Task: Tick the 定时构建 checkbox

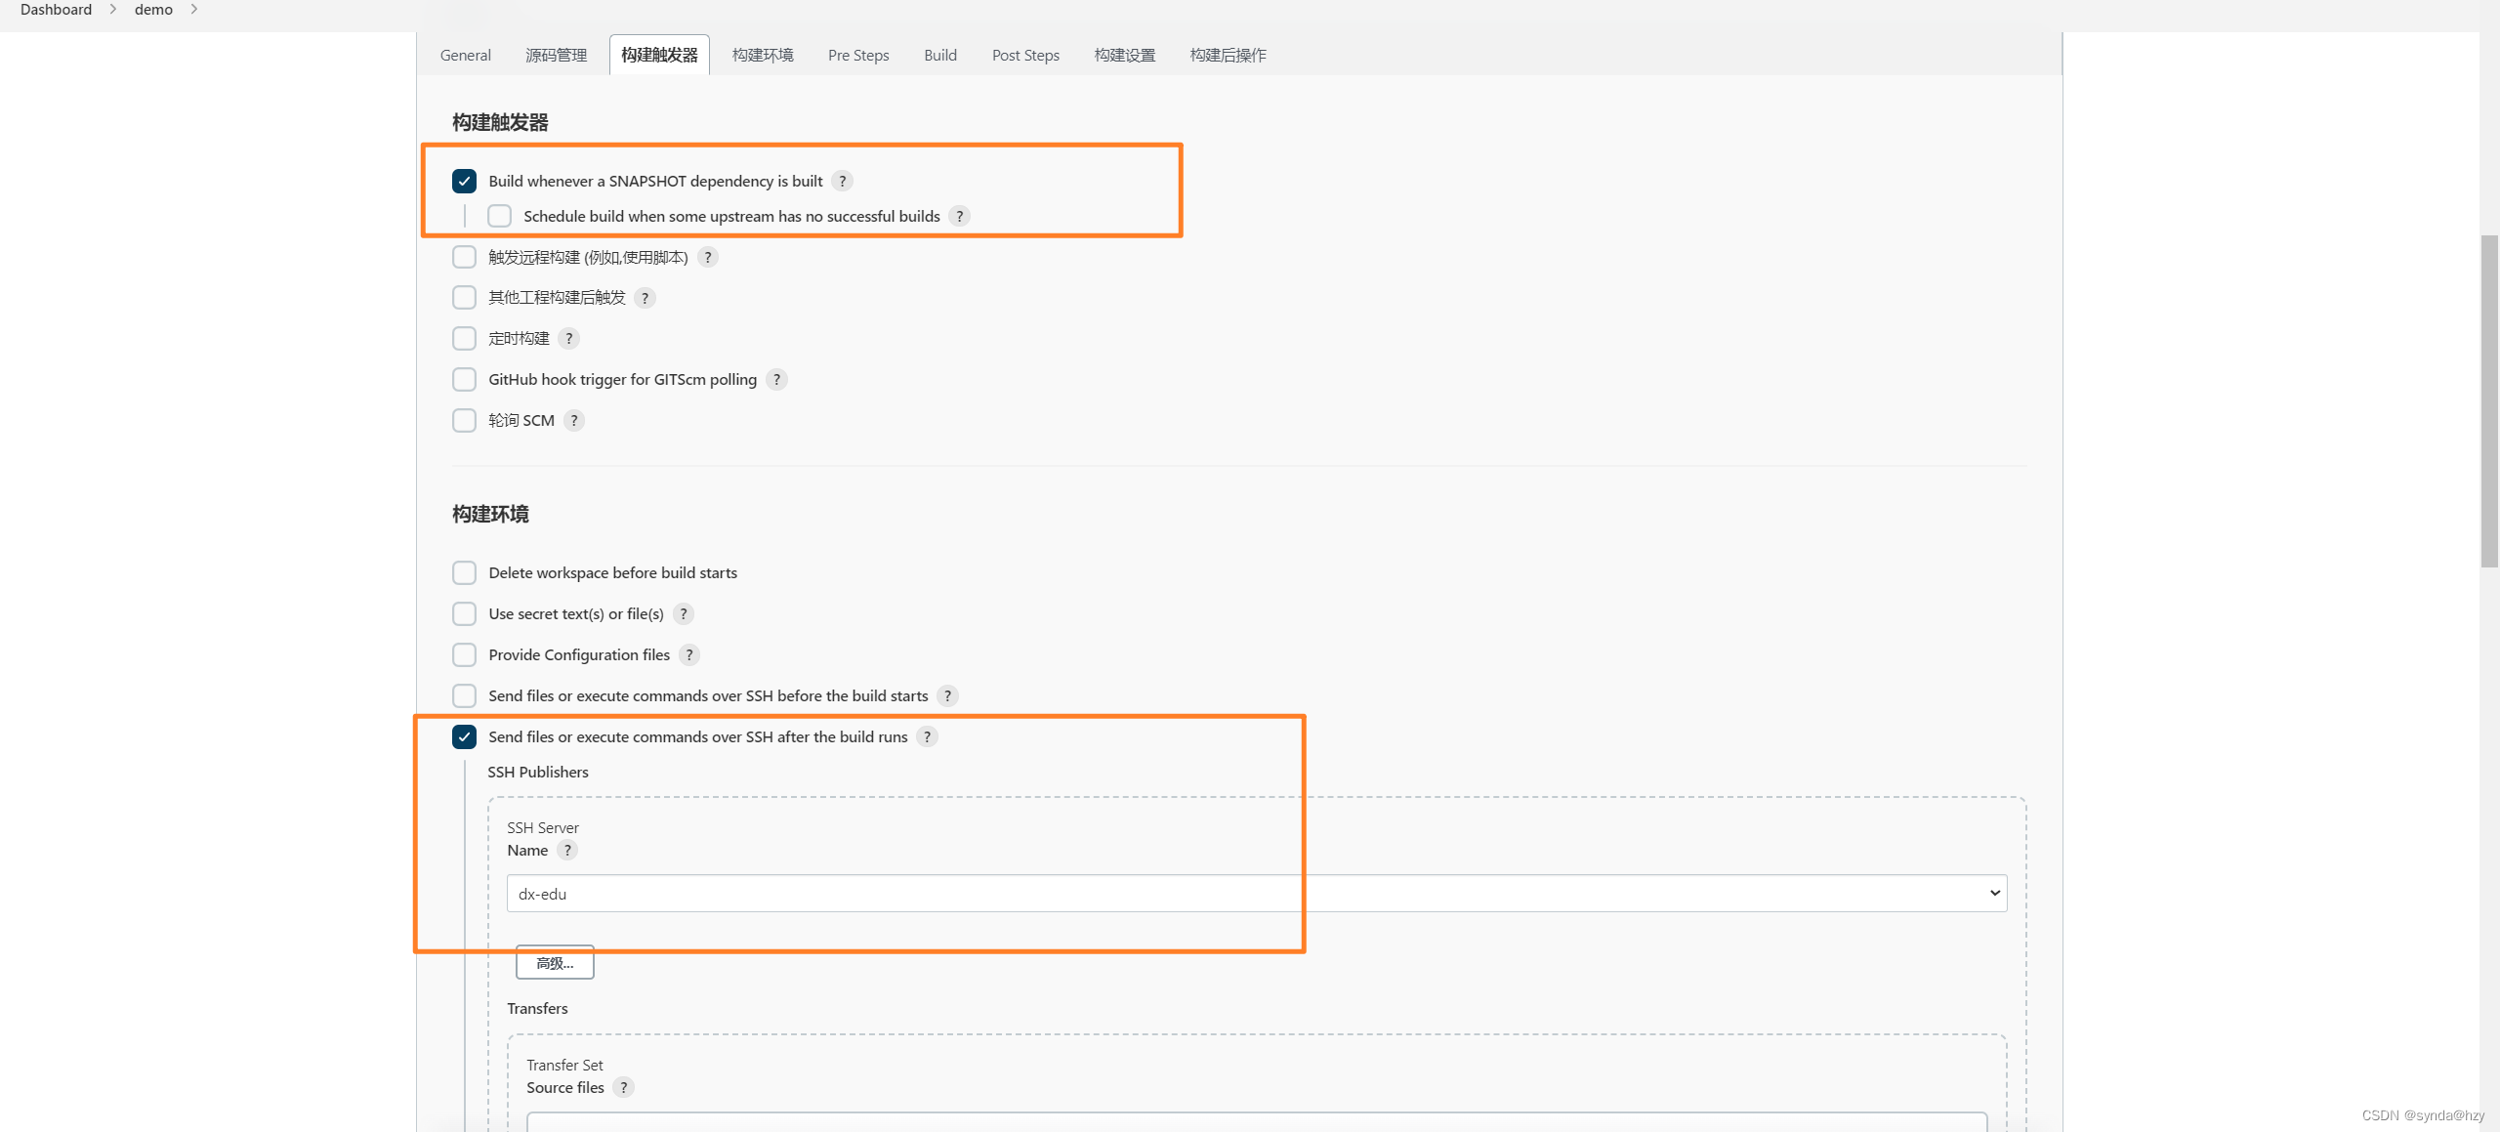Action: (464, 338)
